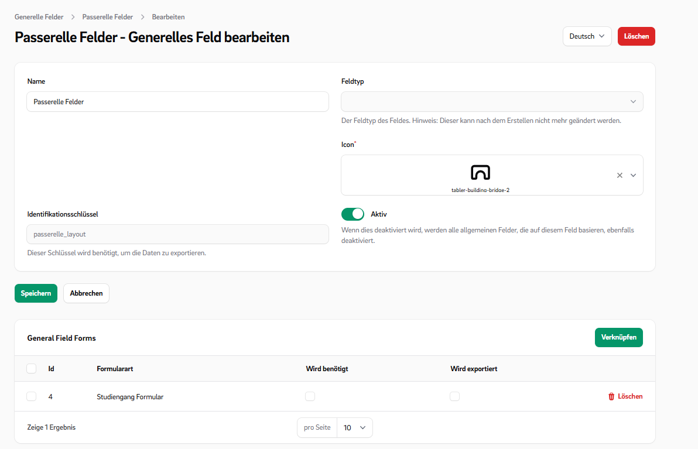Click first breadcrumb separator chevron

click(73, 17)
